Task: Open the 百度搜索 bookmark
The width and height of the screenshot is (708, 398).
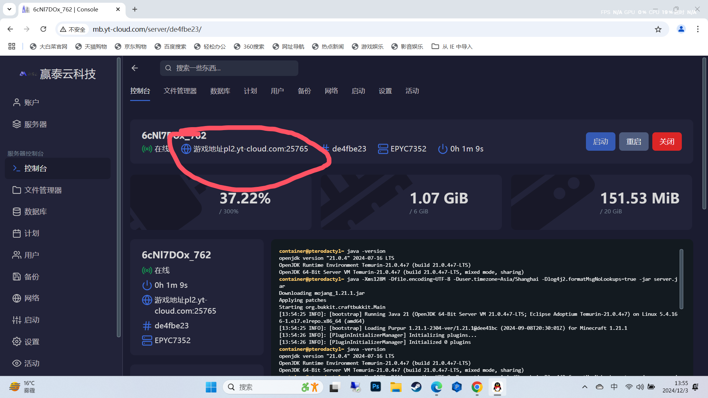Action: 170,46
